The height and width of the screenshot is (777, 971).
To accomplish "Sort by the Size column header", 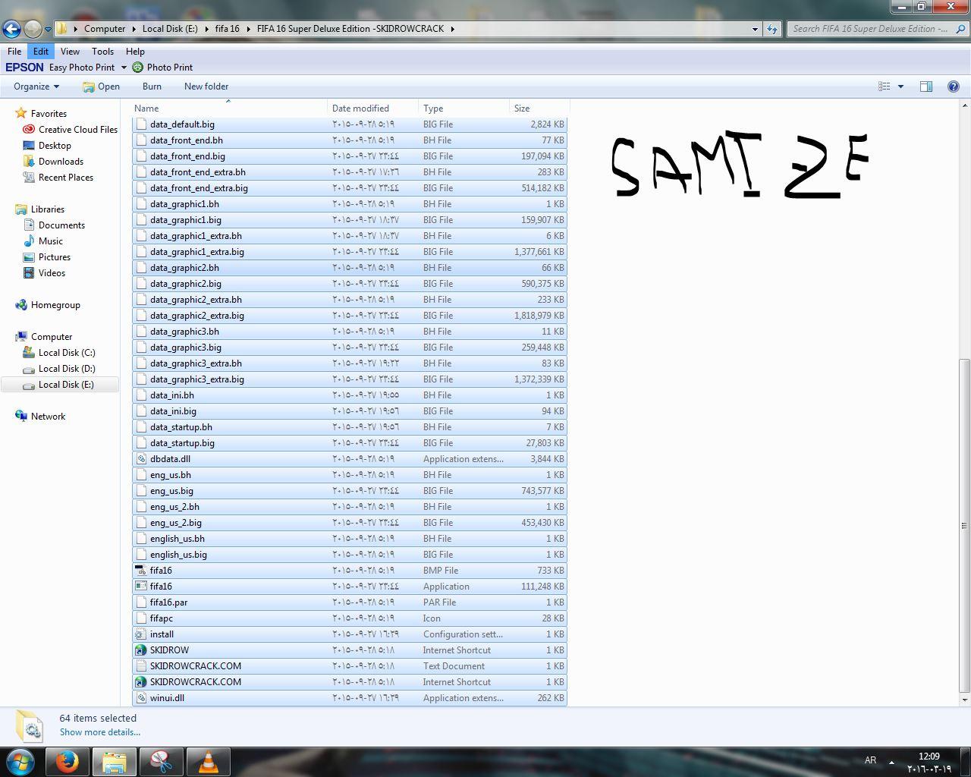I will coord(539,109).
